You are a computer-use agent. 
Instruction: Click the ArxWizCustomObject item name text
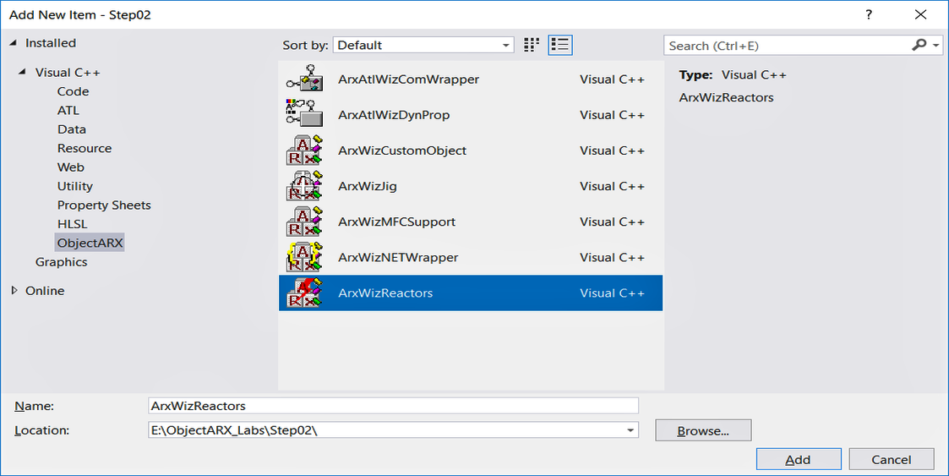[x=402, y=150]
